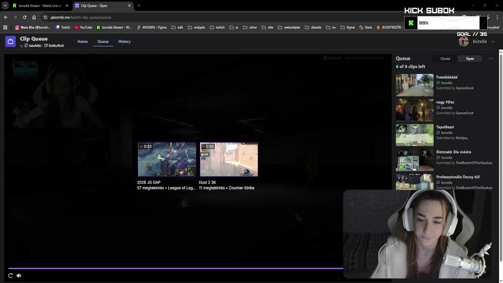Image resolution: width=503 pixels, height=283 pixels.
Task: Open the diaweb bookmarks folder
Action: [x=313, y=28]
